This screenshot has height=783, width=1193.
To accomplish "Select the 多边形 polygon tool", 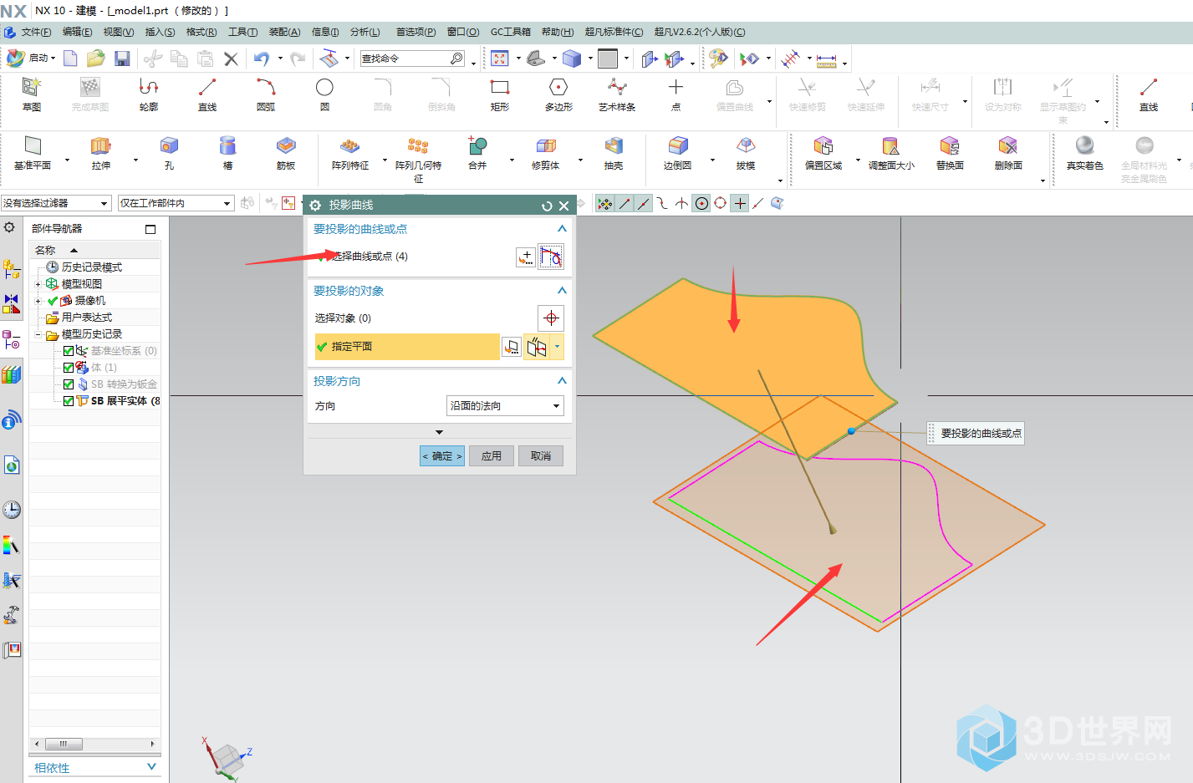I will (558, 94).
